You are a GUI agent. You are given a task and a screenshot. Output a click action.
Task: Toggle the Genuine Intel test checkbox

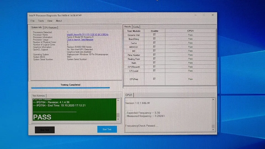(x=154, y=35)
